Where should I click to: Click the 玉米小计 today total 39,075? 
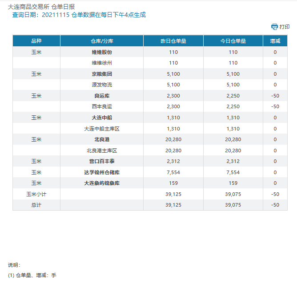[233, 194]
